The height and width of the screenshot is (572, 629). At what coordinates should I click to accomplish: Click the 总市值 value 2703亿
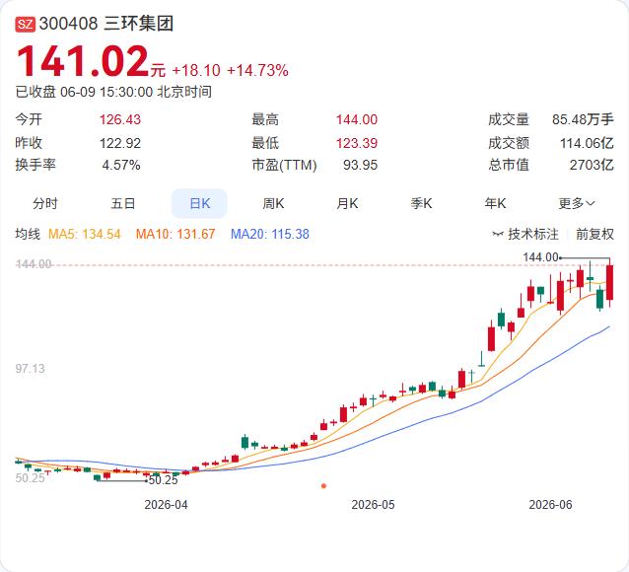[592, 165]
